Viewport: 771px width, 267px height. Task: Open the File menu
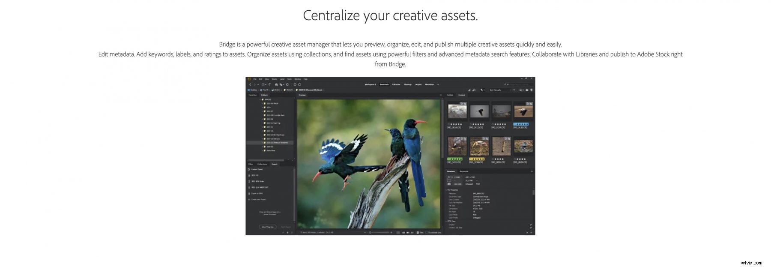(254, 79)
